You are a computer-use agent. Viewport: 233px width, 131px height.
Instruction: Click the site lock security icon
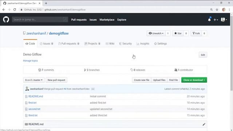[x=21, y=10]
